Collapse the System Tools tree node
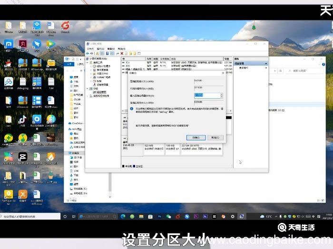The width and height of the screenshot is (333, 249). click(88, 63)
